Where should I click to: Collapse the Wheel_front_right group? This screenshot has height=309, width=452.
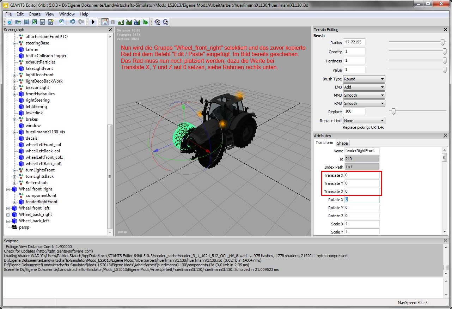(8, 189)
